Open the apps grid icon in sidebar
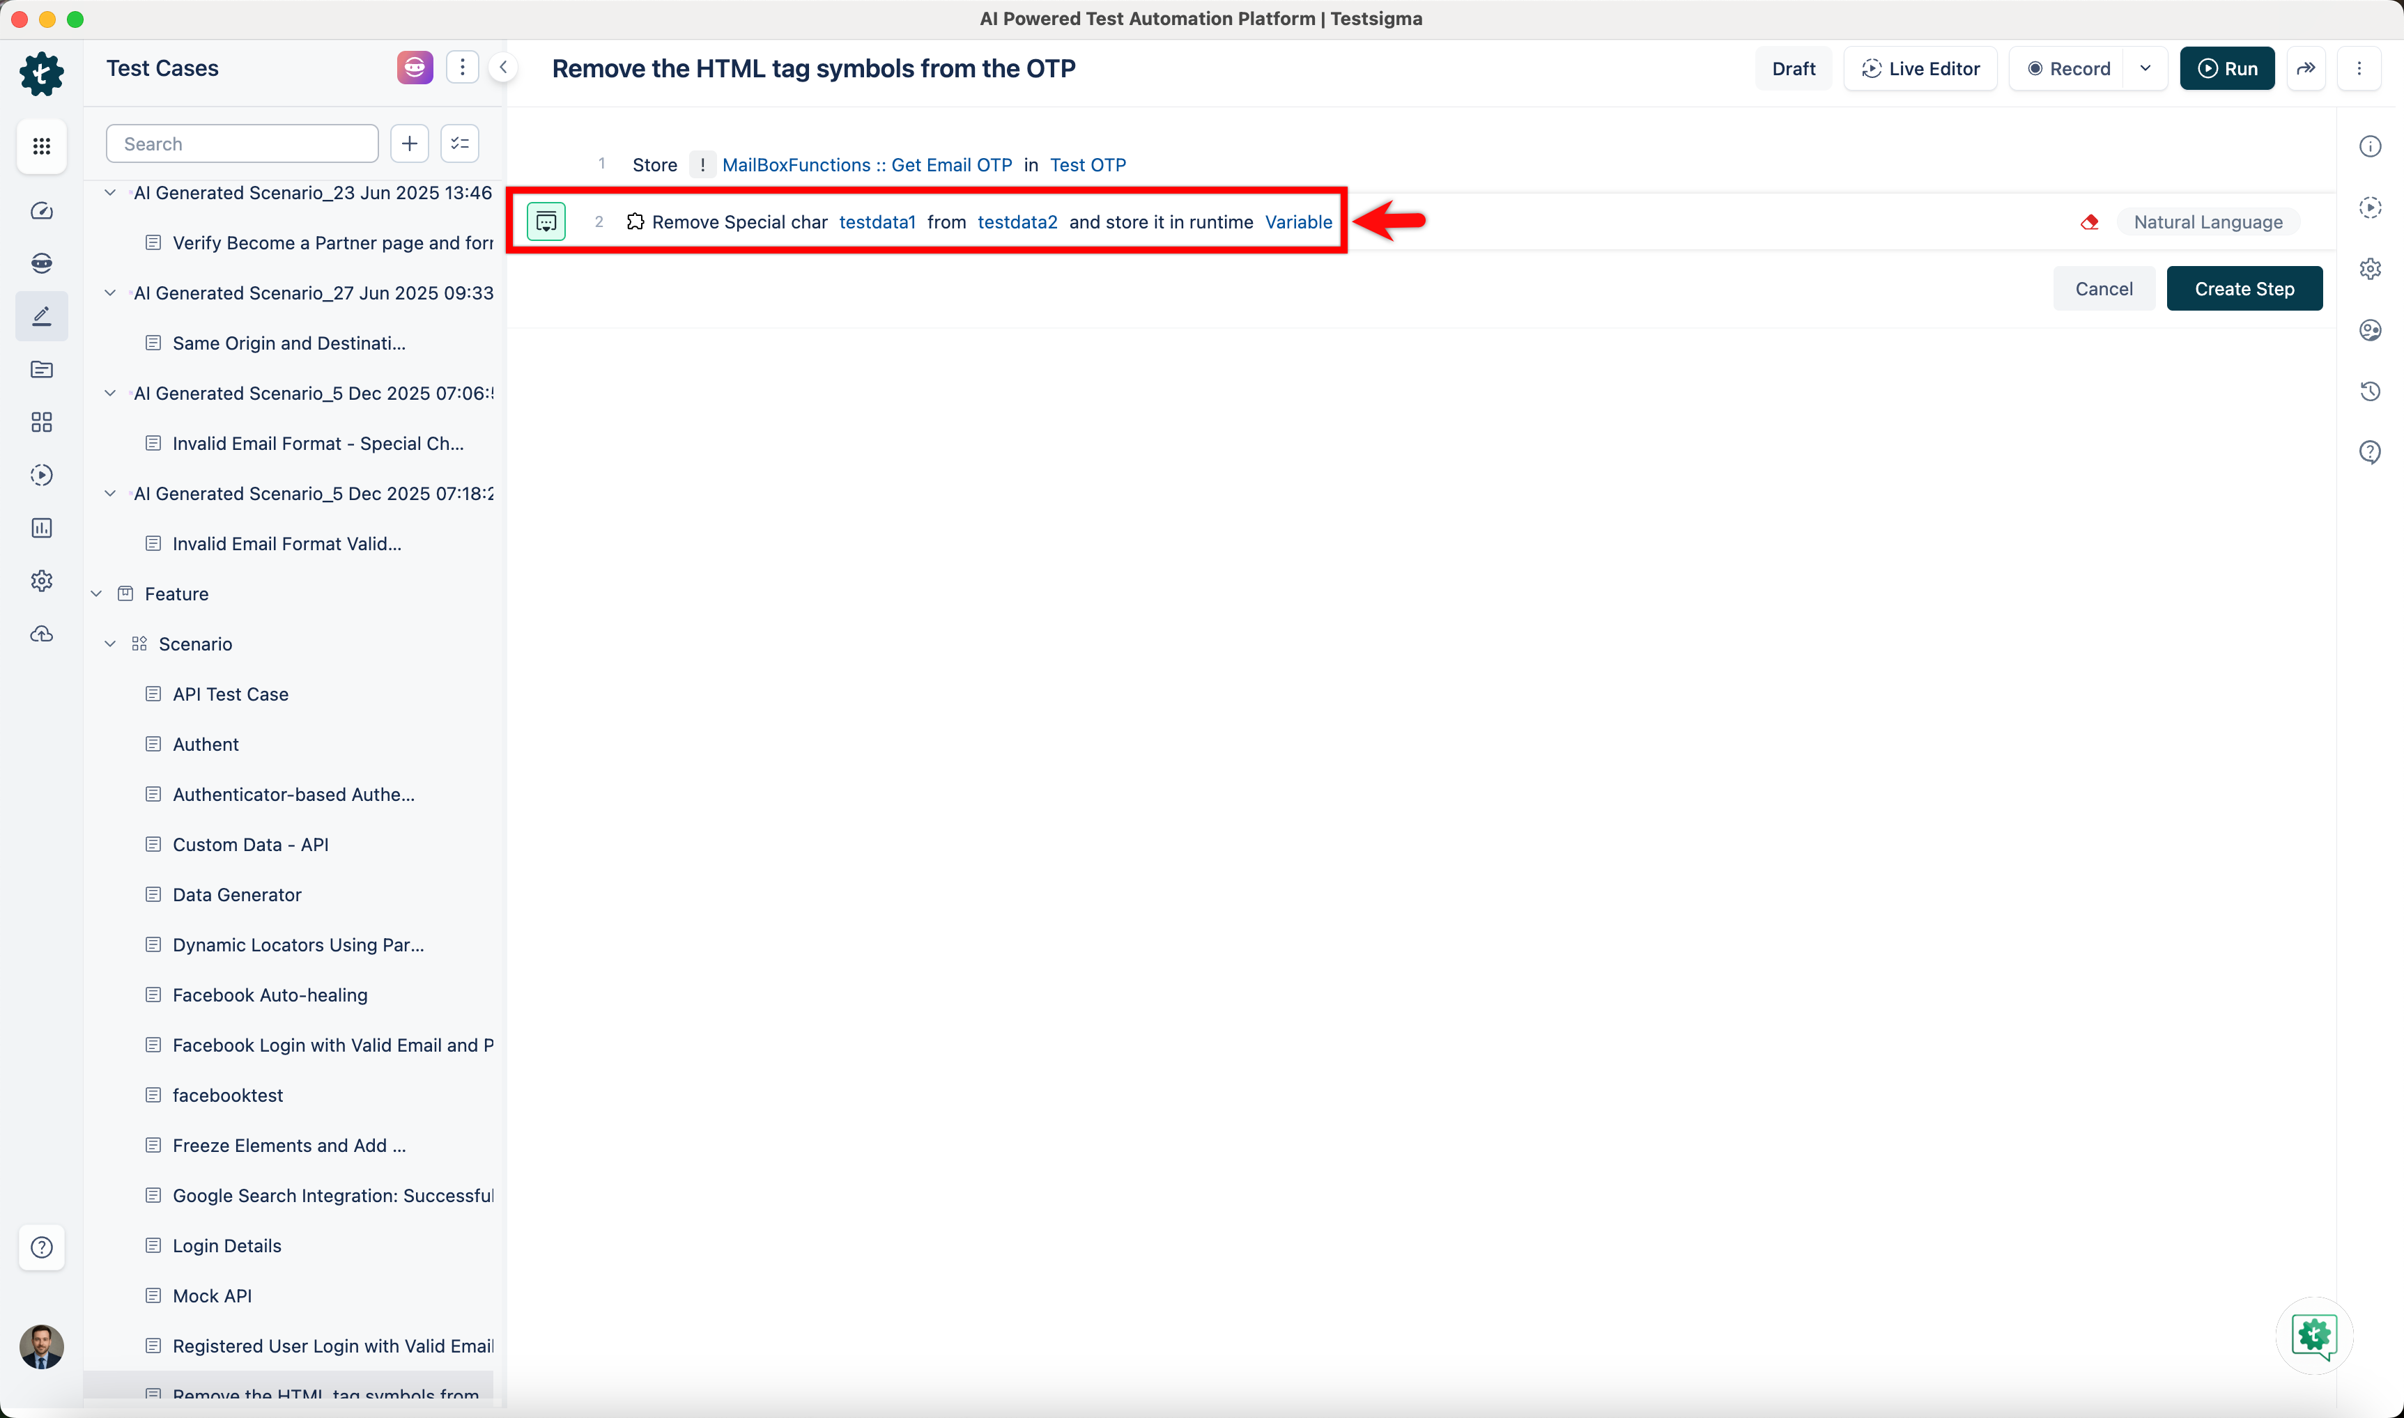 point(41,146)
